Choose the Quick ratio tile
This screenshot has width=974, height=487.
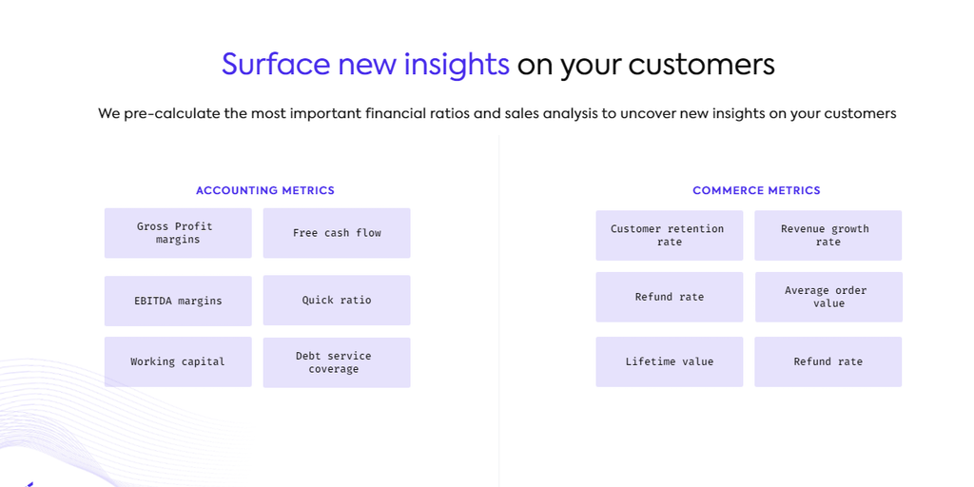(x=337, y=301)
